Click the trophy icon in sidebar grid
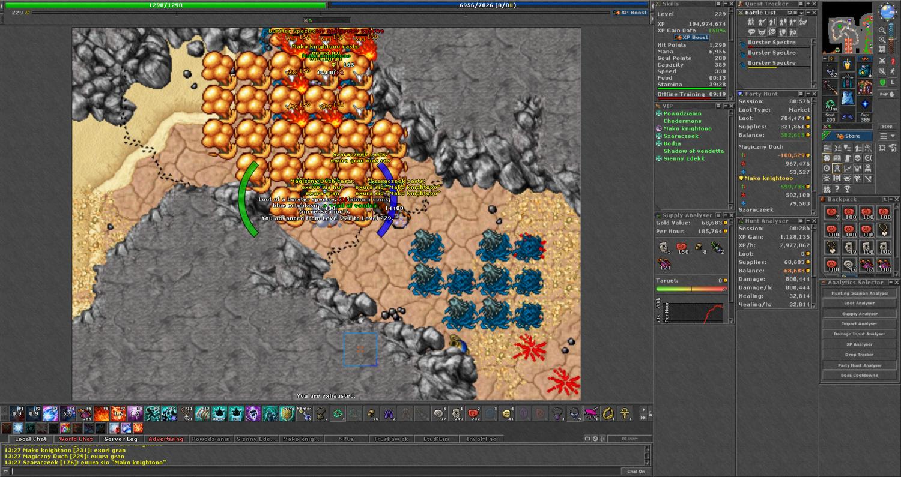Viewport: 901px width, 477px height. click(846, 188)
